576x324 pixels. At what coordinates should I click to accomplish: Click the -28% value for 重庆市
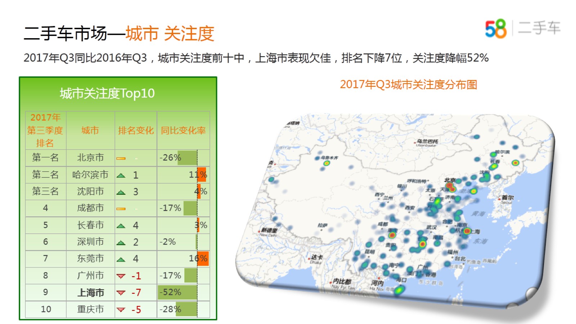point(170,309)
